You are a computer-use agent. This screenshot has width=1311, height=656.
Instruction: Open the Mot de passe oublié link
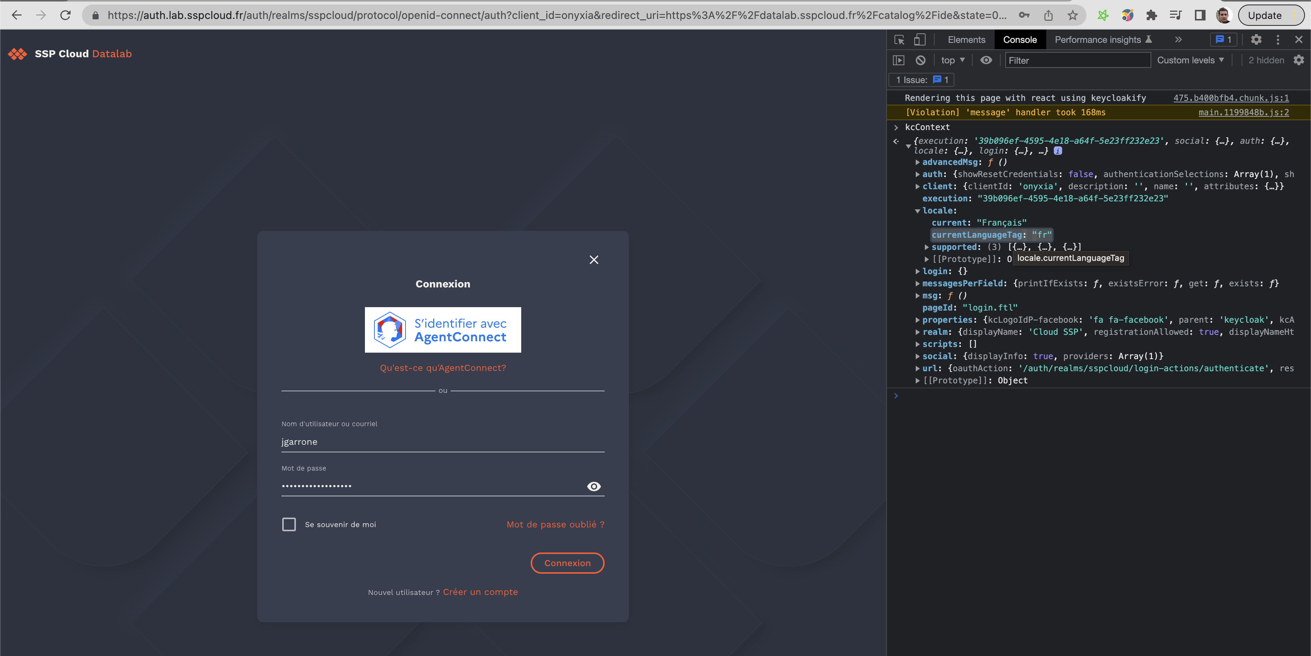[555, 524]
